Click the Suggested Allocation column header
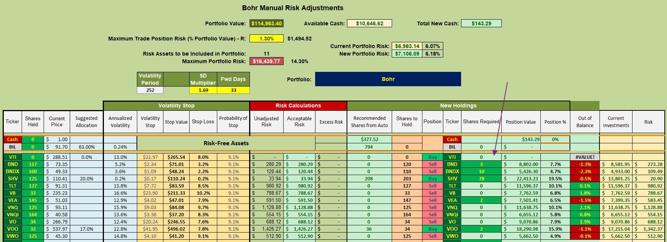Image resolution: width=667 pixels, height=242 pixels. coord(86,122)
